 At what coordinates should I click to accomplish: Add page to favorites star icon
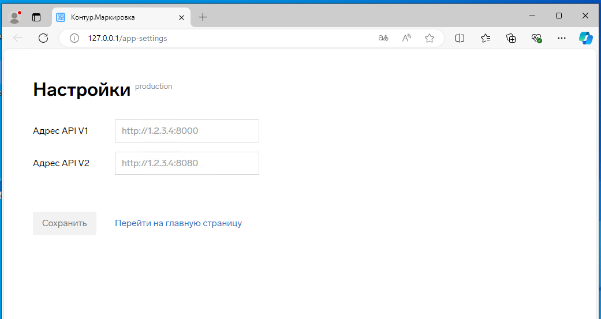pyautogui.click(x=429, y=38)
